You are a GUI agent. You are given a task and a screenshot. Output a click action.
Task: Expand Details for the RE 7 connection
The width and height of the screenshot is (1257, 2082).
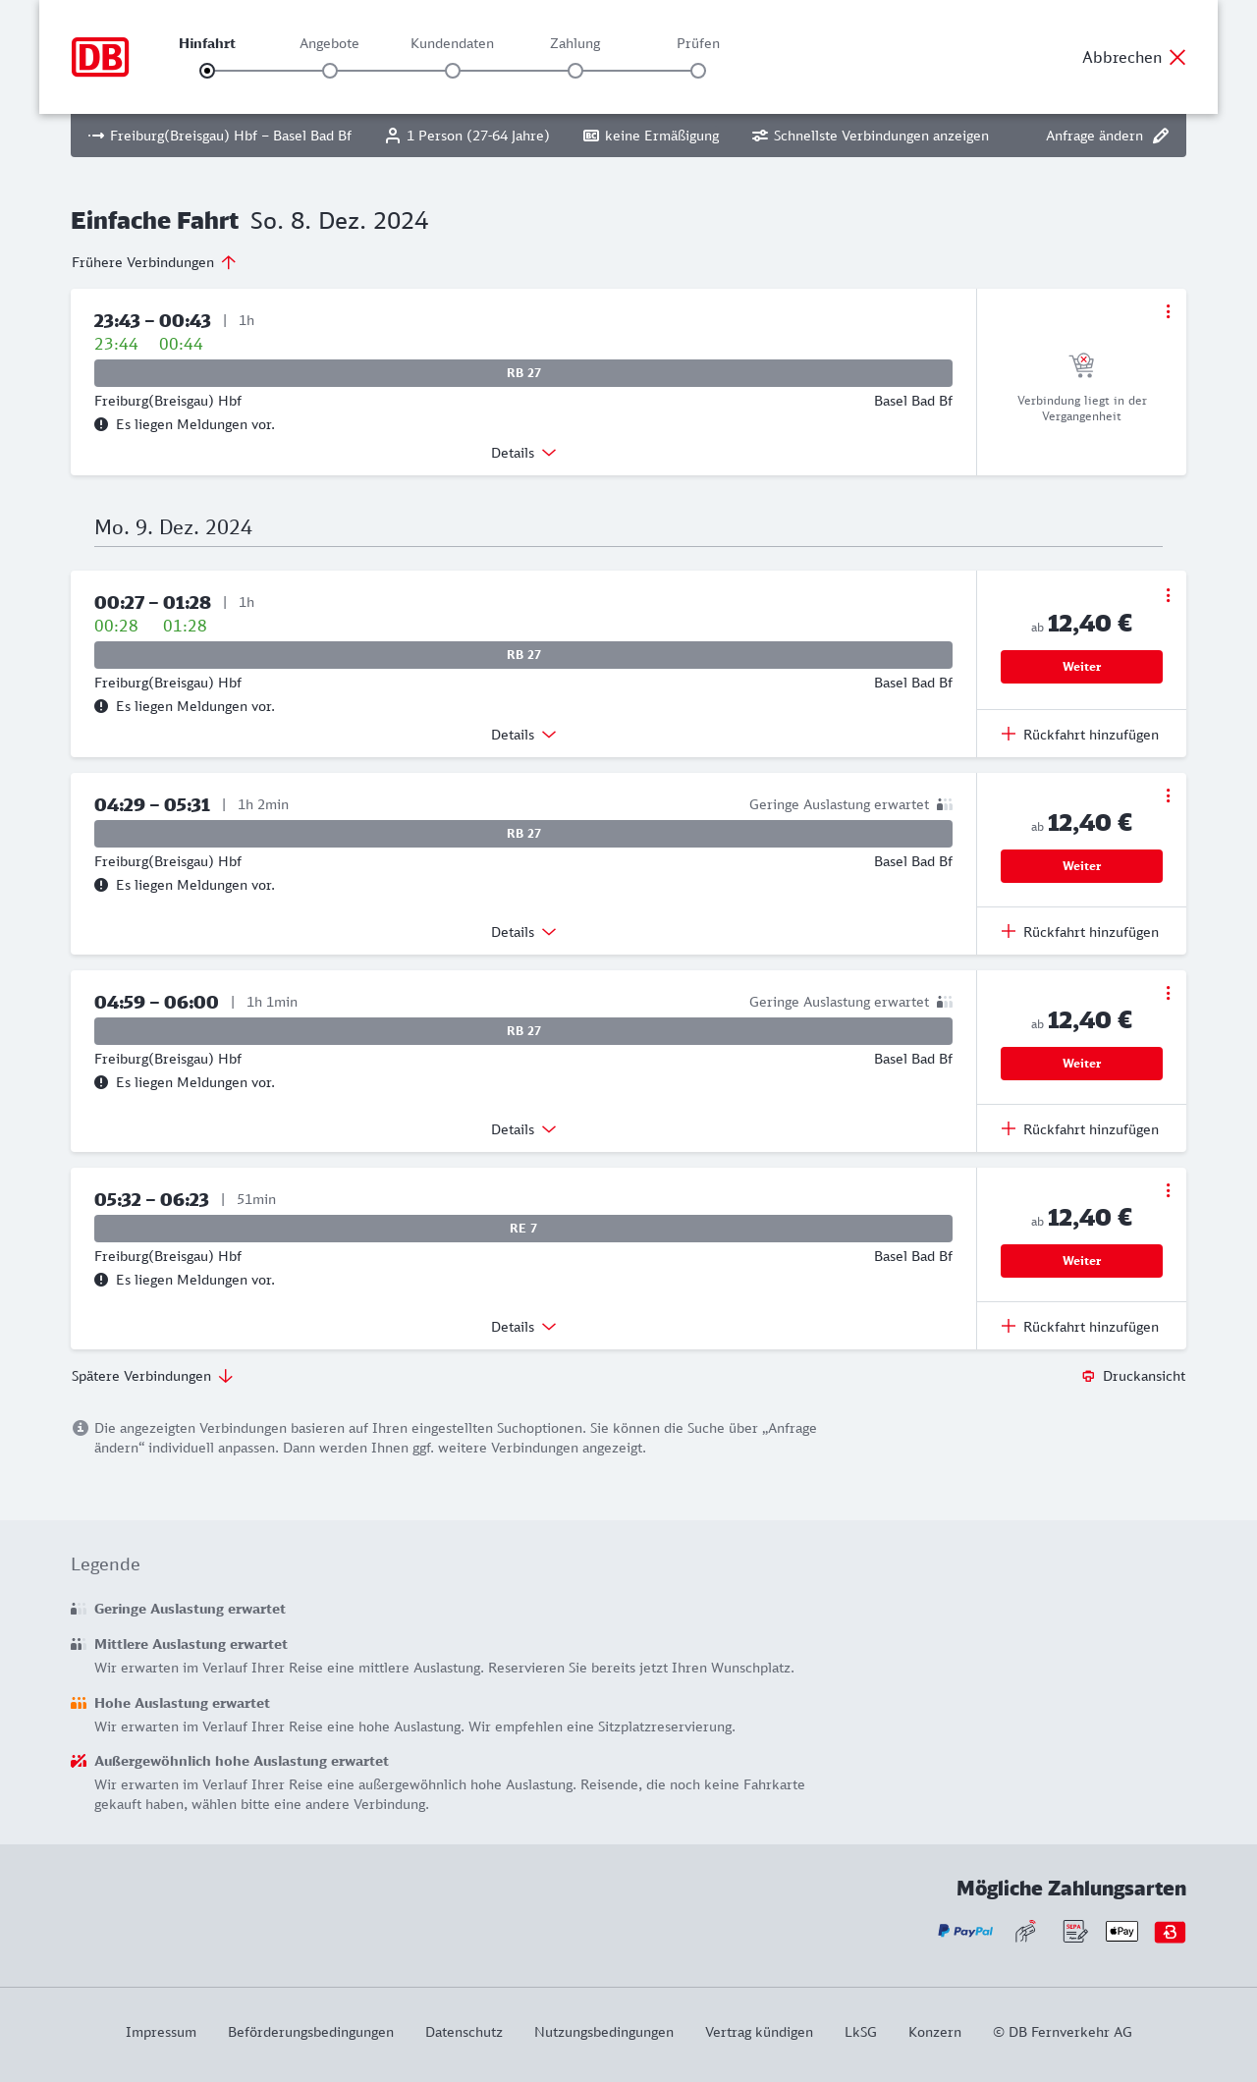tap(523, 1327)
